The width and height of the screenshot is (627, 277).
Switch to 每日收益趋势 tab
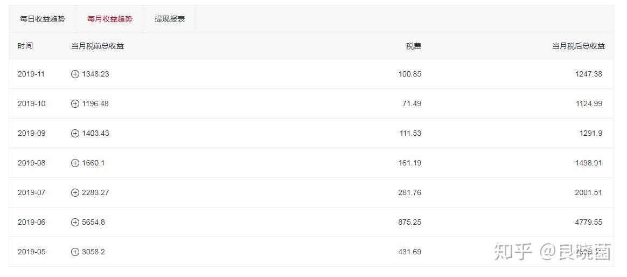[x=43, y=19]
